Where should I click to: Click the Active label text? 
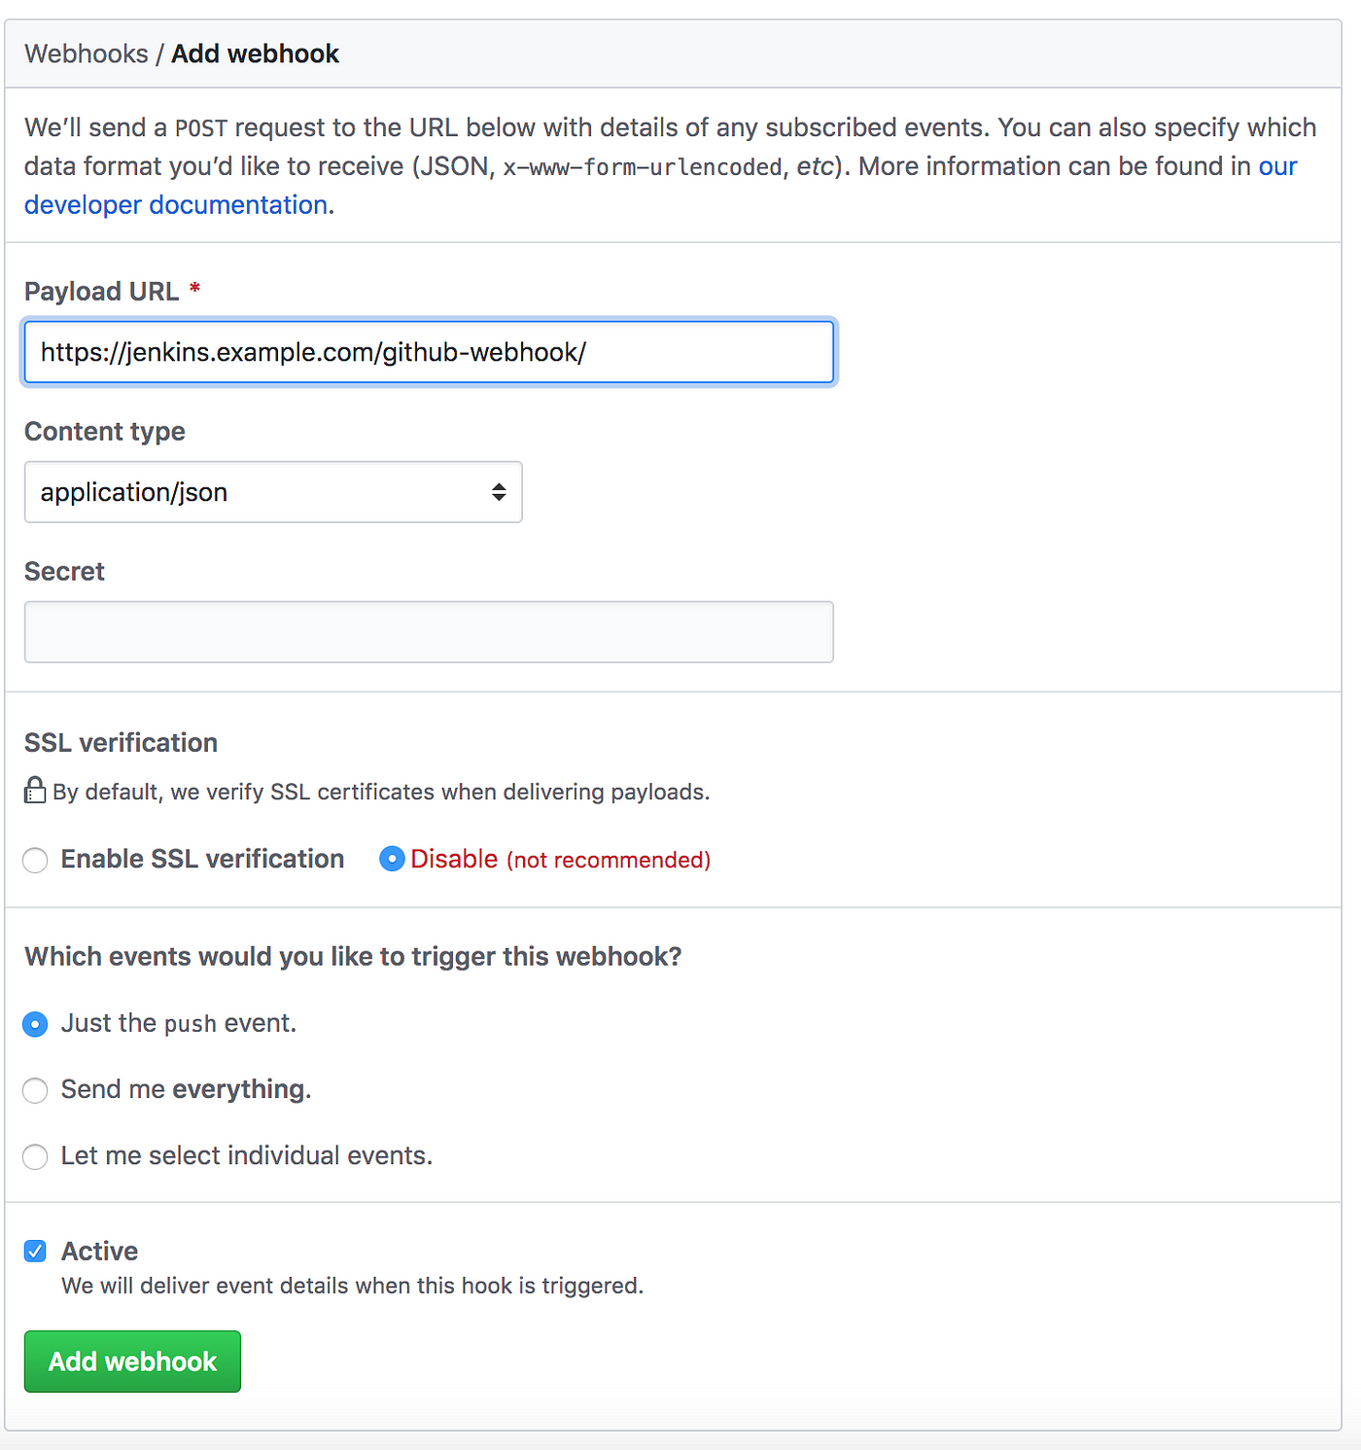click(x=99, y=1251)
